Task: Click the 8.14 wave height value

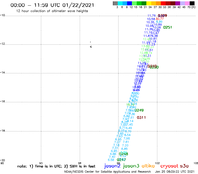Action: point(130,121)
